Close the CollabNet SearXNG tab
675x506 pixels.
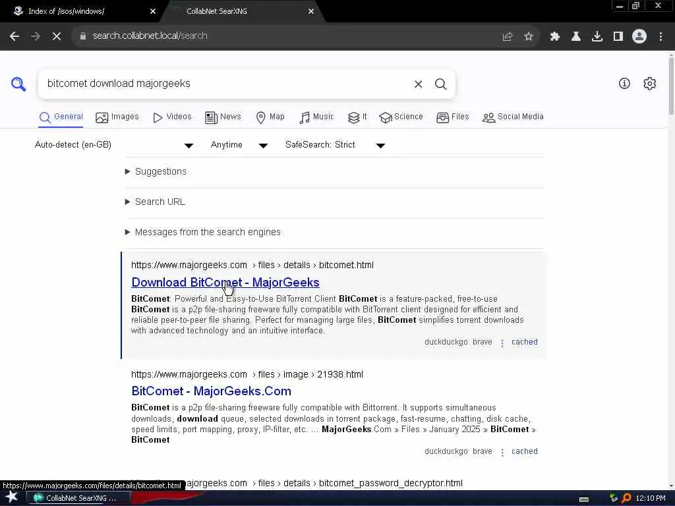311,12
